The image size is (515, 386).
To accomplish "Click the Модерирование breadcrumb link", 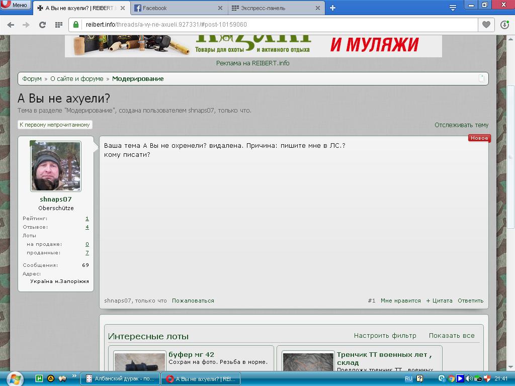I will coord(138,79).
